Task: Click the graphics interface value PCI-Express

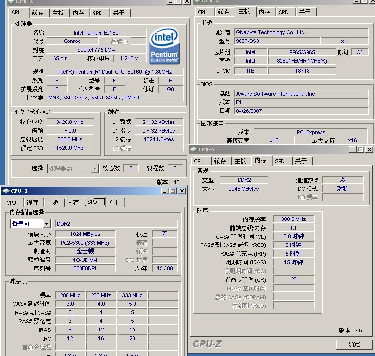Action: tap(311, 132)
